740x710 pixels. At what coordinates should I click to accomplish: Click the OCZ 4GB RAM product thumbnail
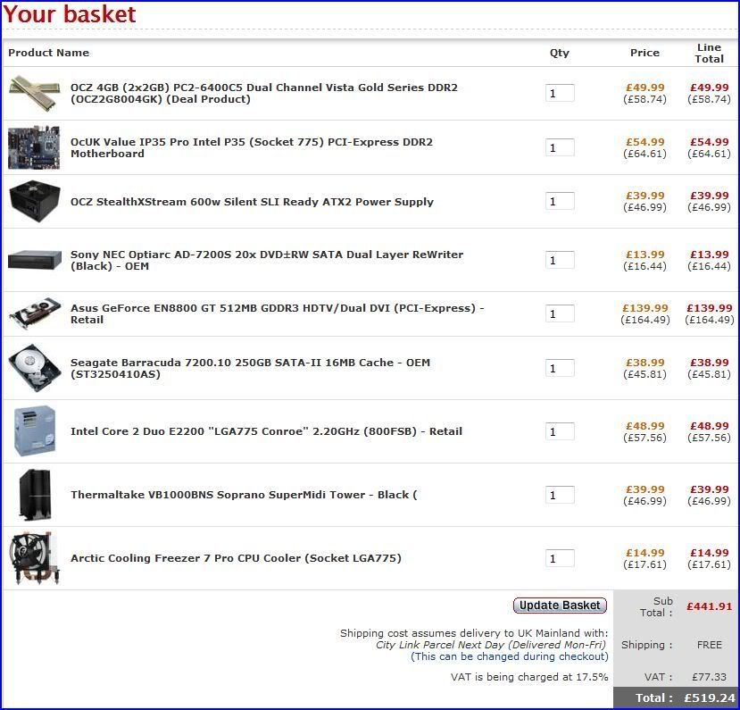click(35, 93)
